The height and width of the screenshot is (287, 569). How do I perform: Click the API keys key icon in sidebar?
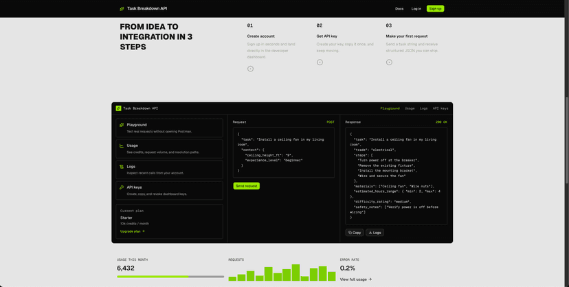click(122, 187)
